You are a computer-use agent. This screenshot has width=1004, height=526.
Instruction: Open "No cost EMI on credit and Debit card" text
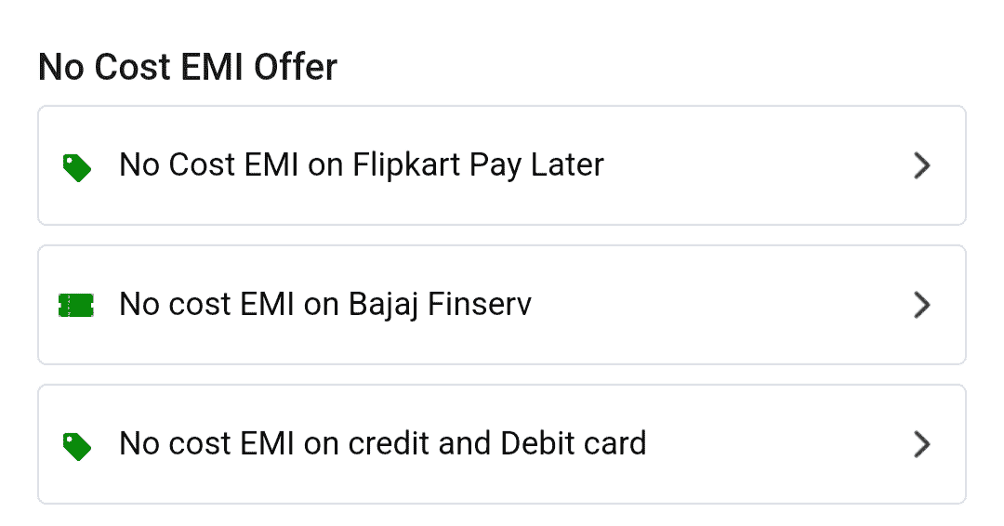(382, 444)
